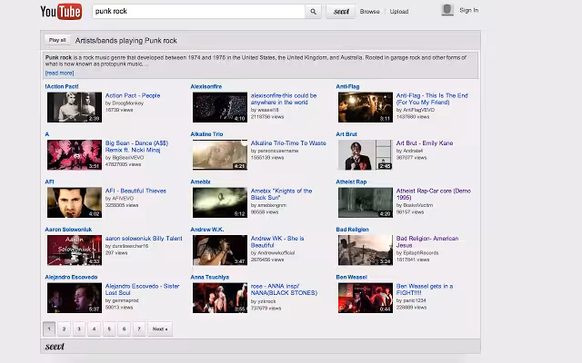582x363 pixels.
Task: Open the !Action Pact! artist heading
Action: (x=62, y=86)
